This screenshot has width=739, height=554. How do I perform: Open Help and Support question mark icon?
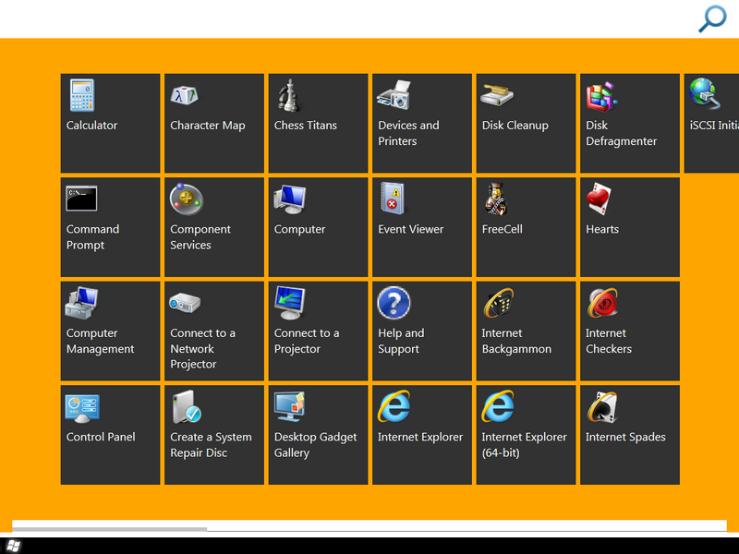(x=394, y=303)
